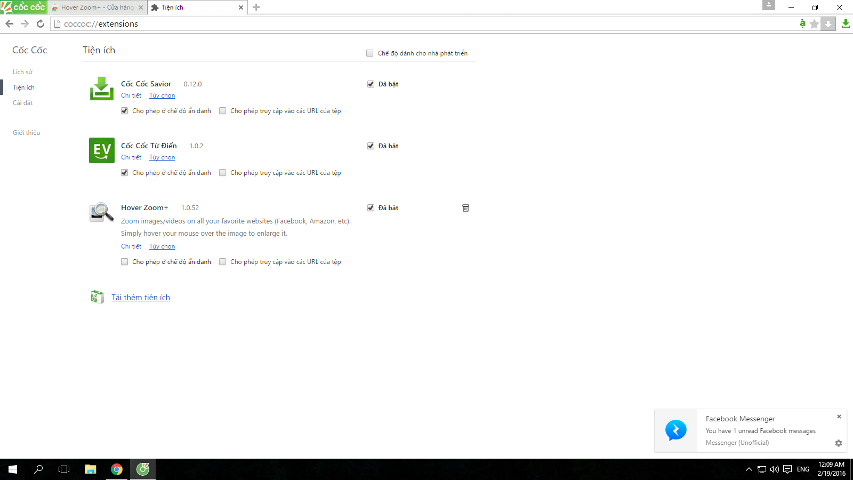The height and width of the screenshot is (480, 853).
Task: Open Giới thiệu in the sidebar
Action: pos(26,133)
